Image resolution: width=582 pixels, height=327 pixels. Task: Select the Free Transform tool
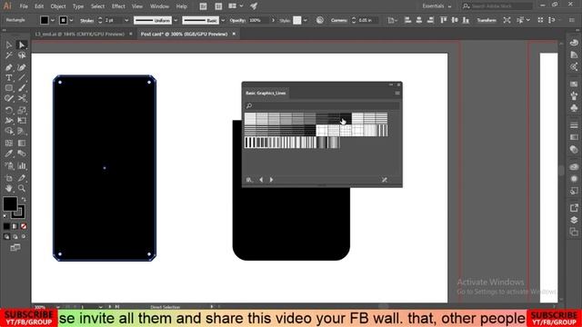click(22, 121)
